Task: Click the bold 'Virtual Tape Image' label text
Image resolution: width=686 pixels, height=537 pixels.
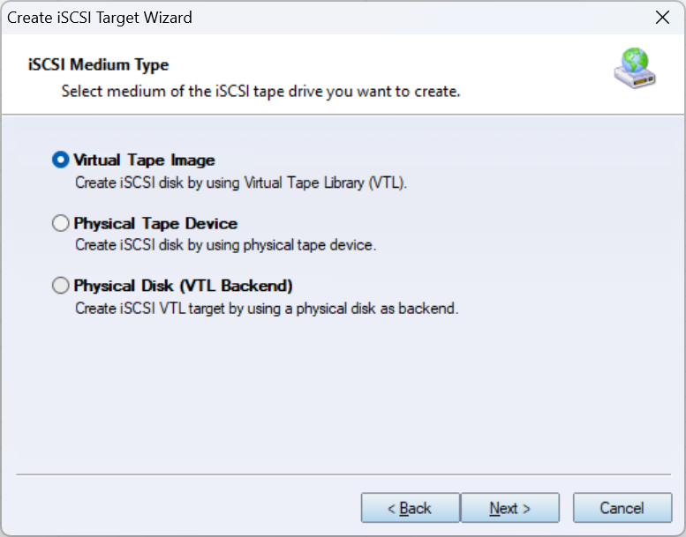Action: pos(144,160)
